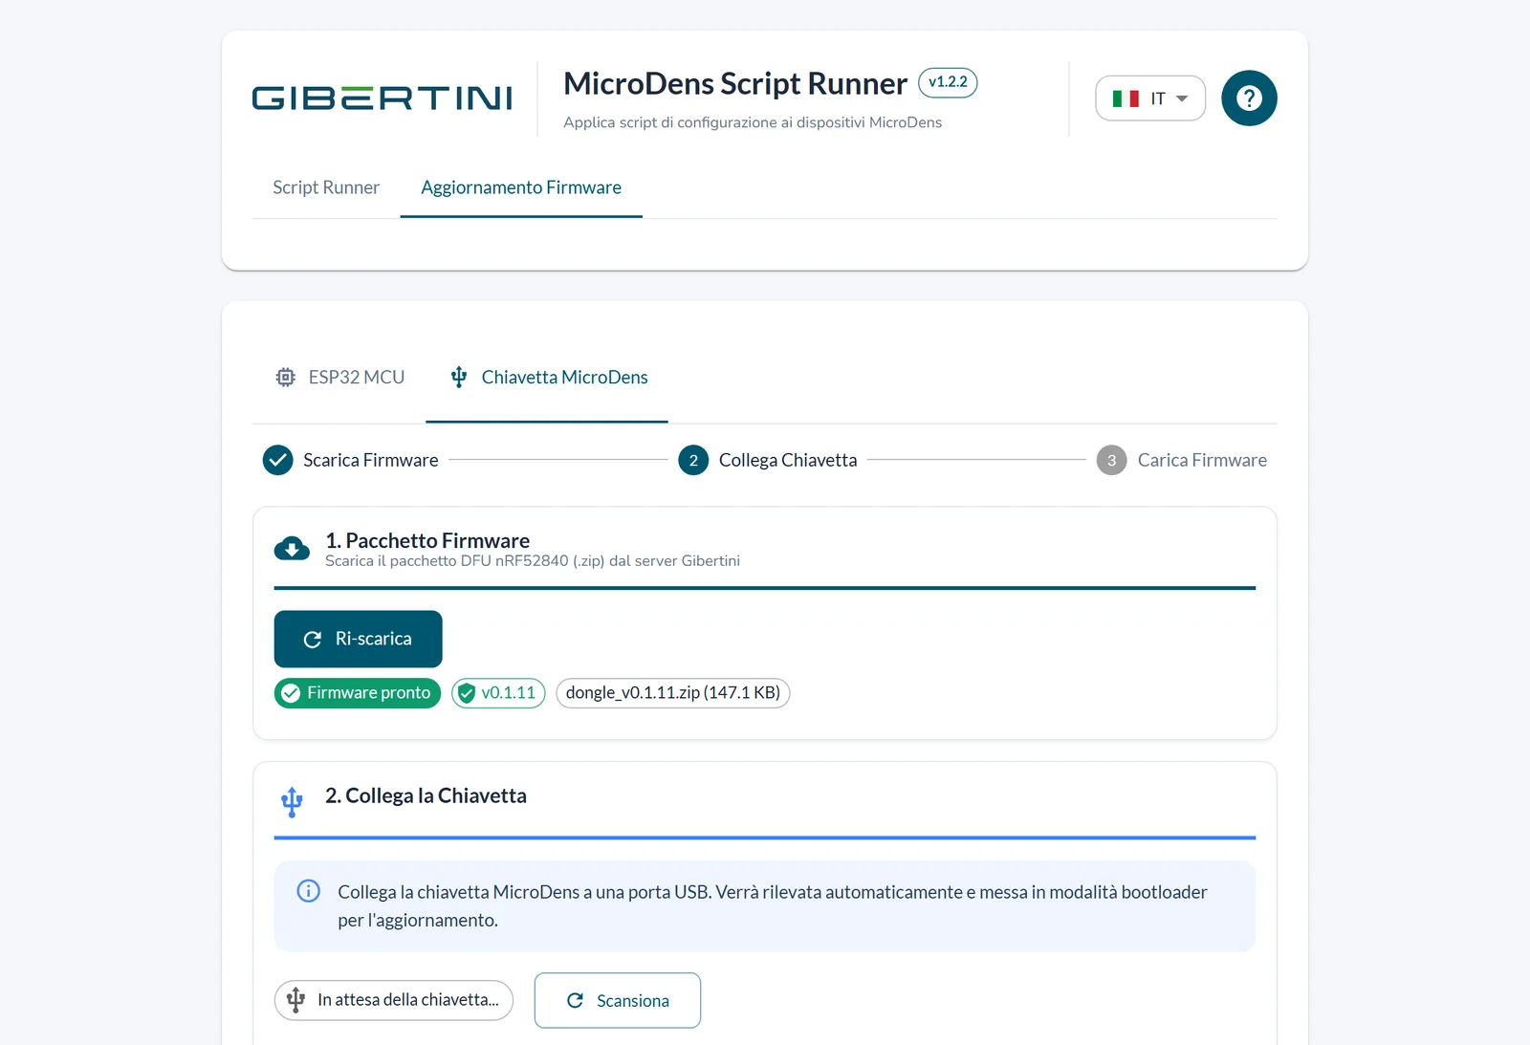The height and width of the screenshot is (1045, 1530).
Task: Click the 1. Pacchetto Firmware heading
Action: [x=427, y=540]
